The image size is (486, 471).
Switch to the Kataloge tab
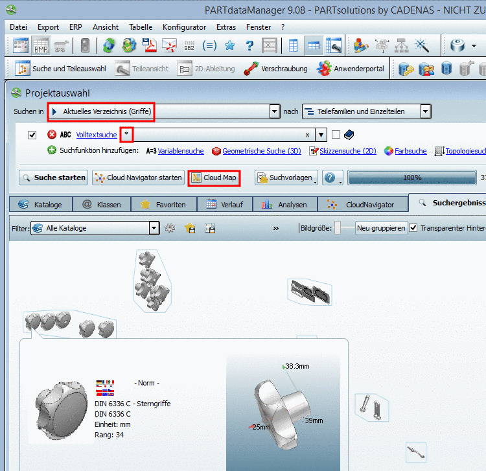coord(41,205)
